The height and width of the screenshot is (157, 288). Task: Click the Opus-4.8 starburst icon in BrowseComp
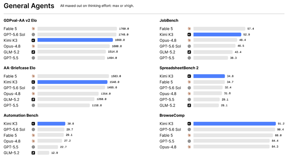tap(189, 147)
